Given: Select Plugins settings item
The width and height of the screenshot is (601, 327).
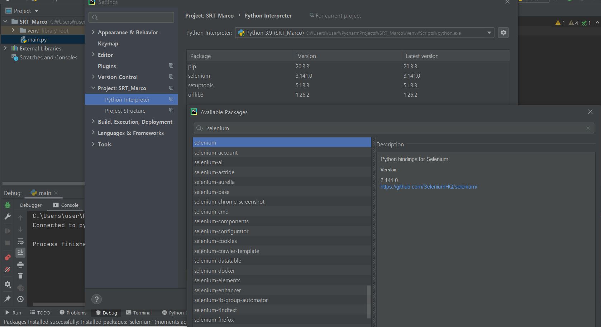Looking at the screenshot, I should point(107,66).
